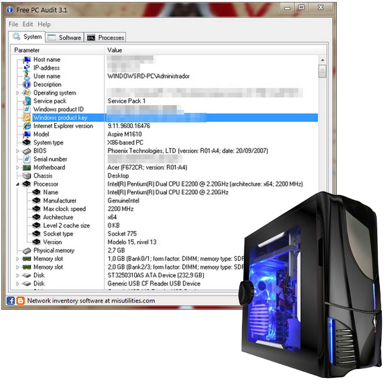Open the misutilities.com network inventory link
The height and width of the screenshot is (387, 387).
91,301
